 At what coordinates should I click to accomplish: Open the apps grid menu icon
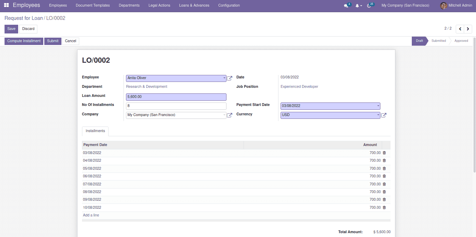click(6, 5)
